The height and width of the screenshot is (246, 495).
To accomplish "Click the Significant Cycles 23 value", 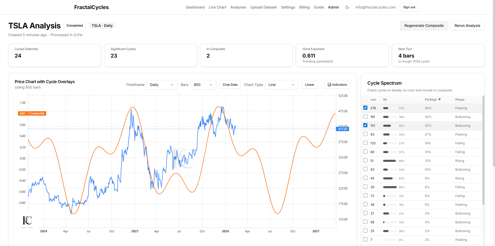I will click(114, 56).
